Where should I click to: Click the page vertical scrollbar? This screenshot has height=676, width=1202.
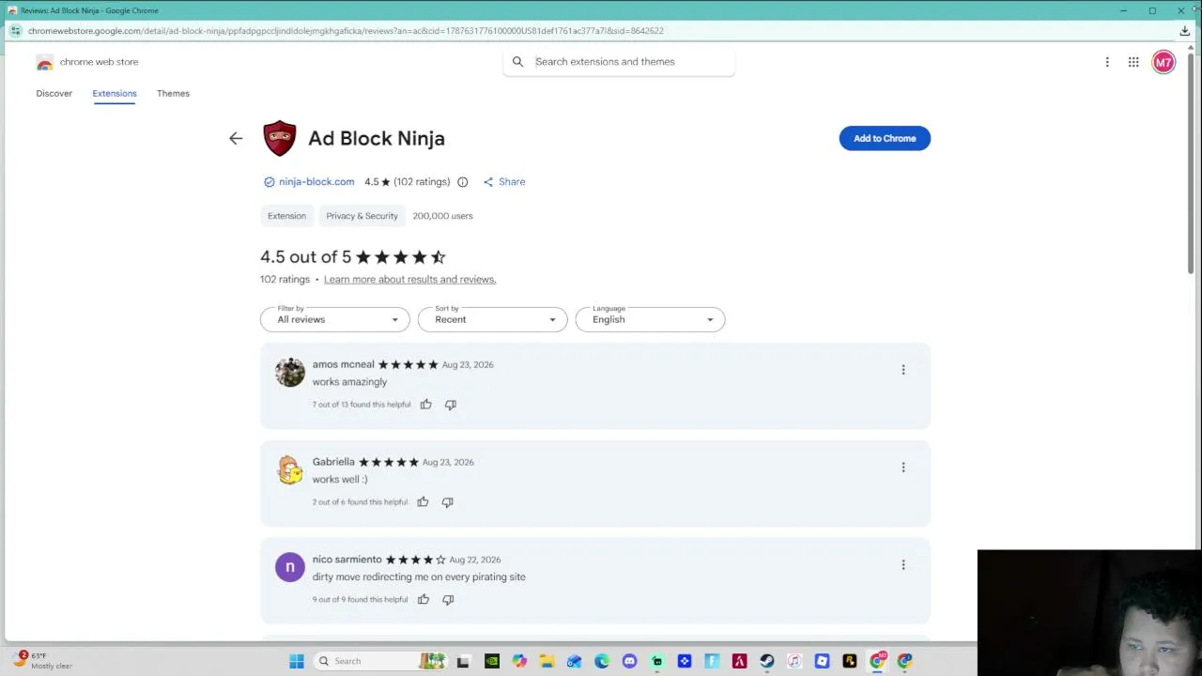pyautogui.click(x=1191, y=164)
